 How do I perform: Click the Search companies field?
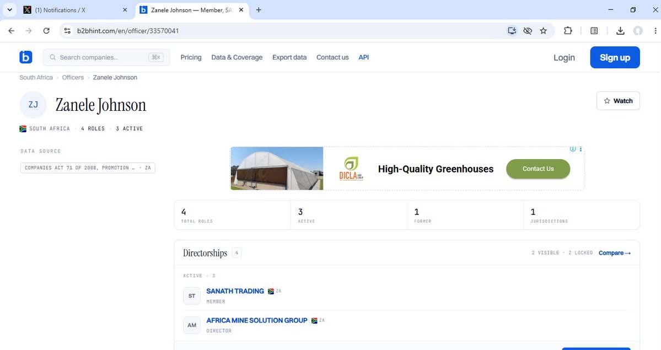[106, 57]
